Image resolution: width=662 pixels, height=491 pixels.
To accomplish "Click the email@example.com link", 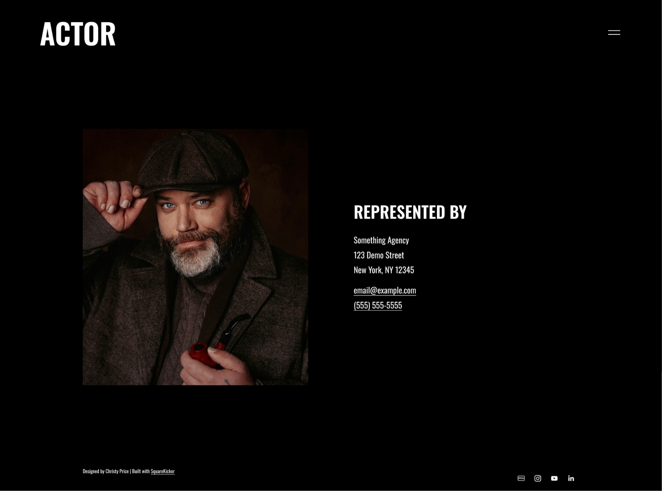I will click(x=385, y=290).
